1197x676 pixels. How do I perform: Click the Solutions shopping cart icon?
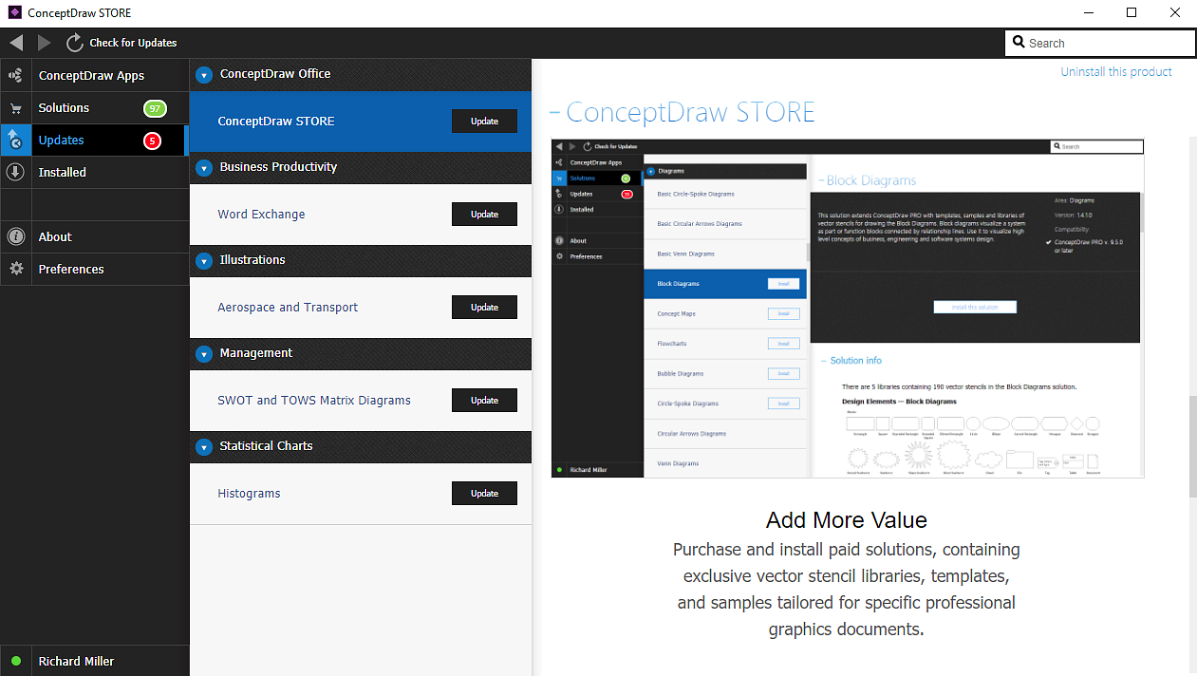[15, 108]
